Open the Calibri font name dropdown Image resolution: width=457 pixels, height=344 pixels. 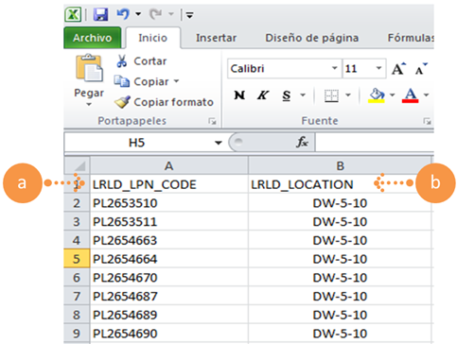coord(334,68)
